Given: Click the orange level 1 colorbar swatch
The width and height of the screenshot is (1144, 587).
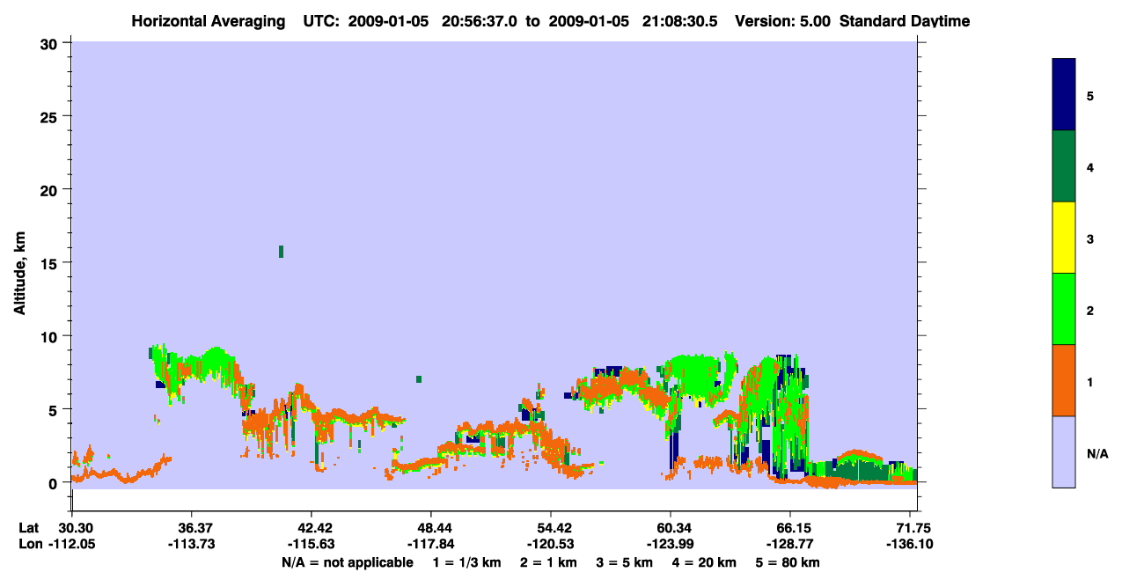Looking at the screenshot, I should [1064, 380].
